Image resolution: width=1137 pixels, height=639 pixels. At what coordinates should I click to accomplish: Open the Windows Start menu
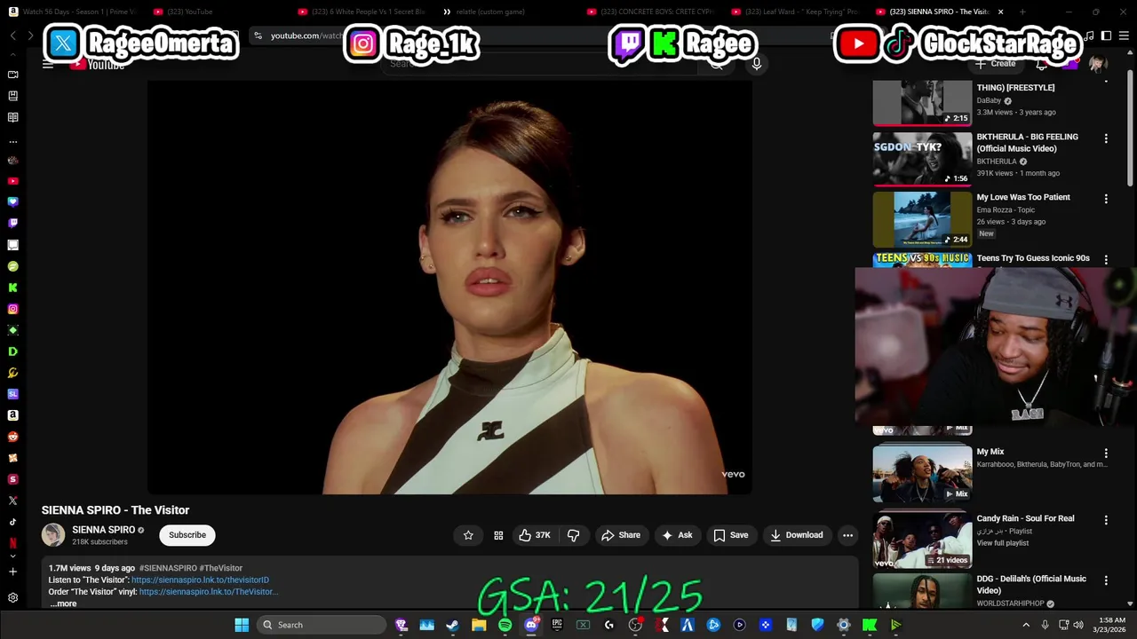pyautogui.click(x=242, y=625)
